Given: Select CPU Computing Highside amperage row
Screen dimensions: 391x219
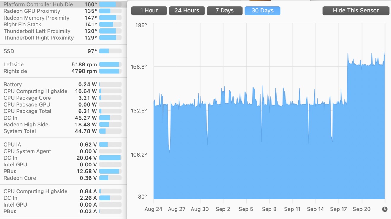Looking at the screenshot, I should (63, 191).
